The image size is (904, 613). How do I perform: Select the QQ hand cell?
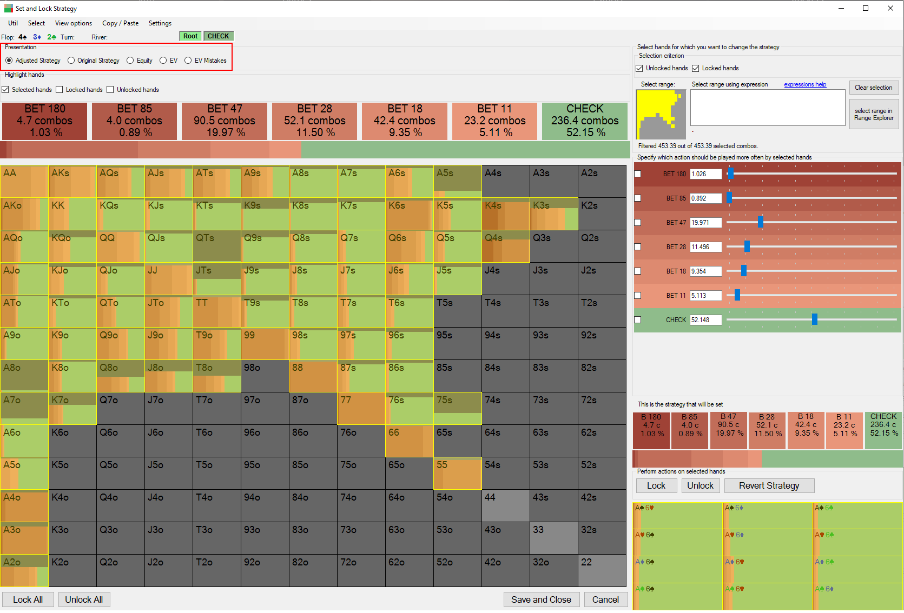[121, 246]
